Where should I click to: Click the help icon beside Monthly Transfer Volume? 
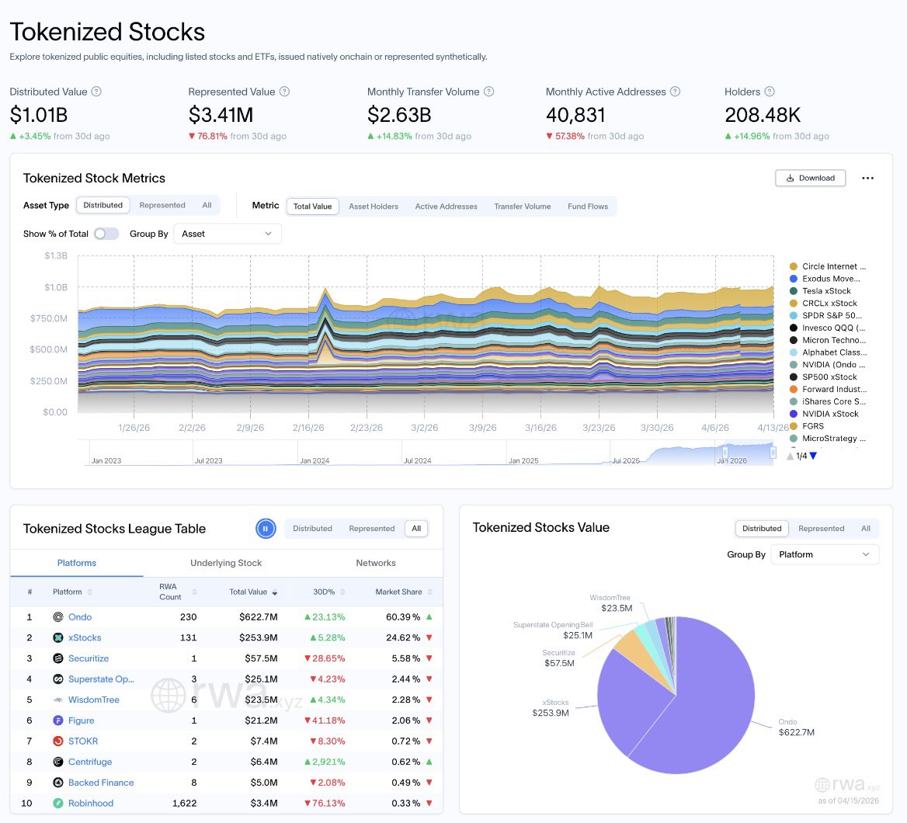(x=488, y=92)
